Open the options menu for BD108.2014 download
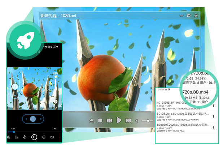223x150 pixels. click(x=214, y=116)
